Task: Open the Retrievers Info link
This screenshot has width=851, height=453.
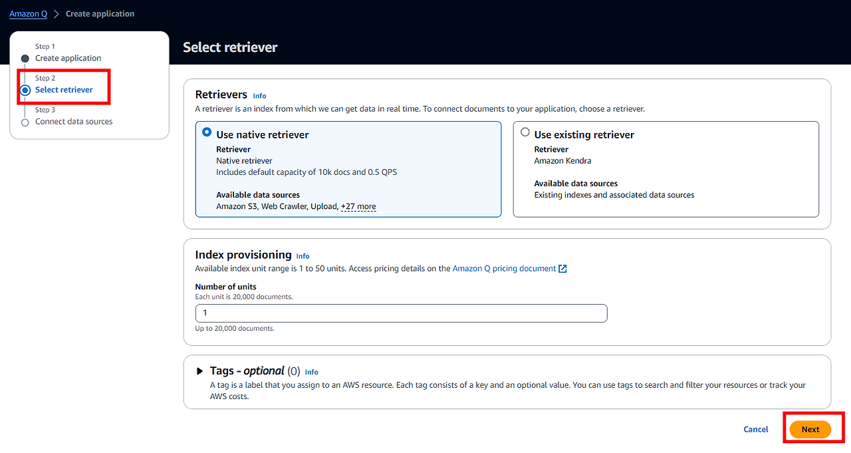Action: click(x=259, y=96)
